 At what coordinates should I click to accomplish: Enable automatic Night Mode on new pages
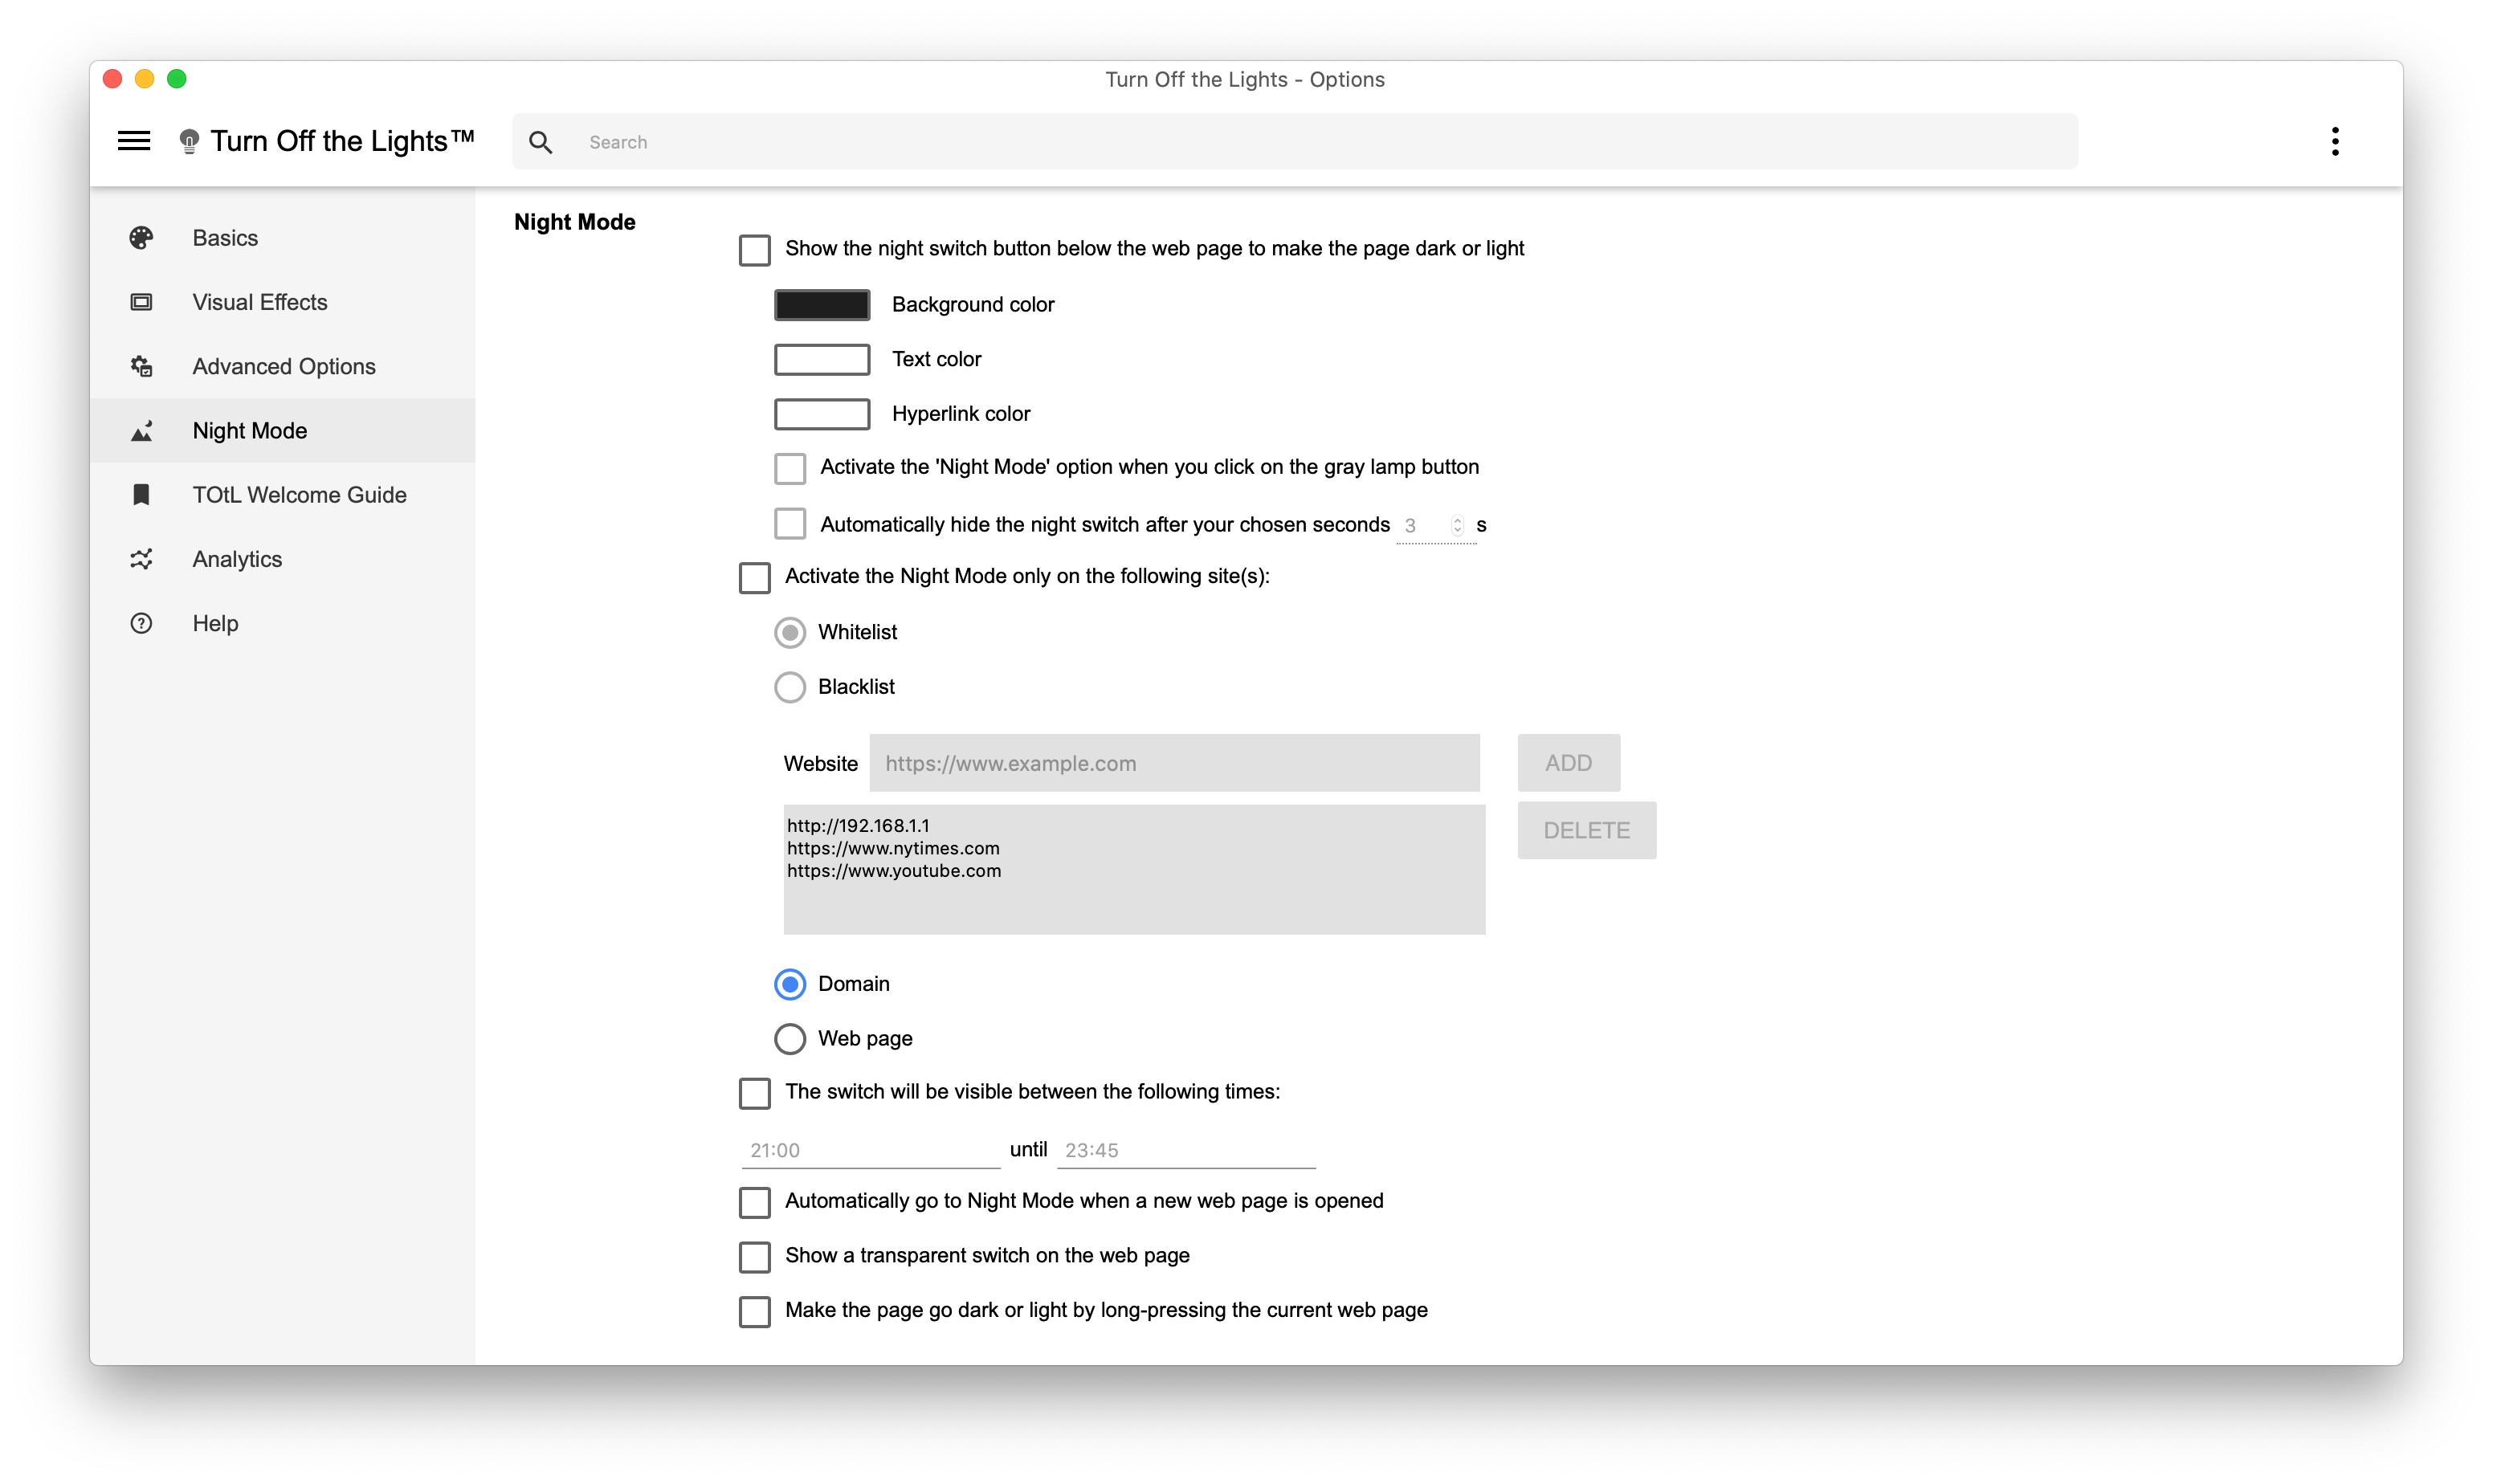click(x=754, y=1202)
